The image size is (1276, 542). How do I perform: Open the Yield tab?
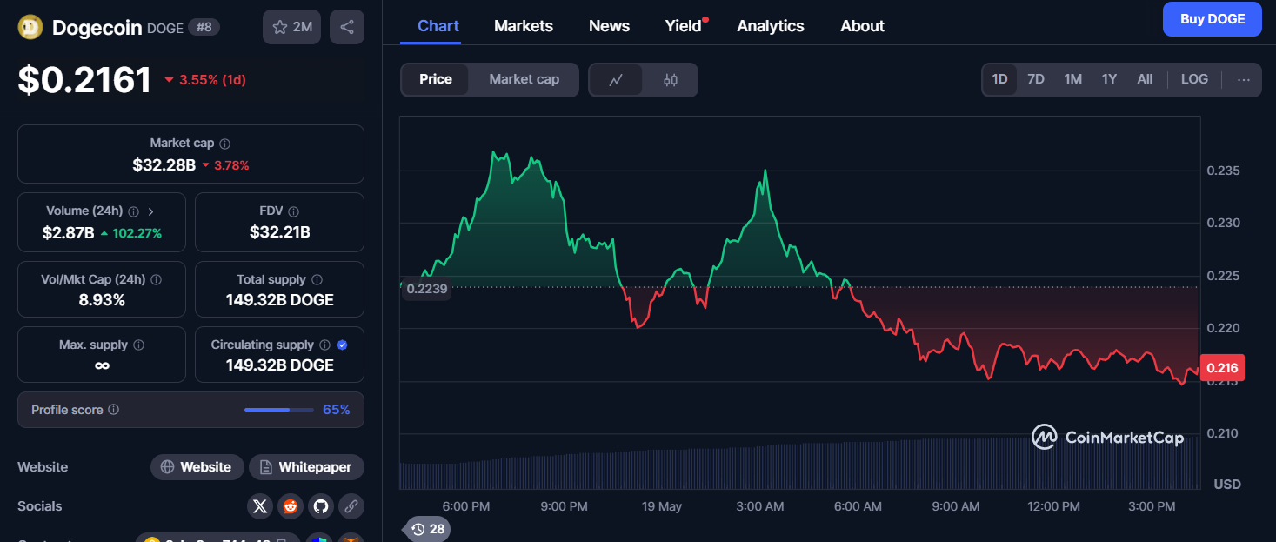[684, 26]
